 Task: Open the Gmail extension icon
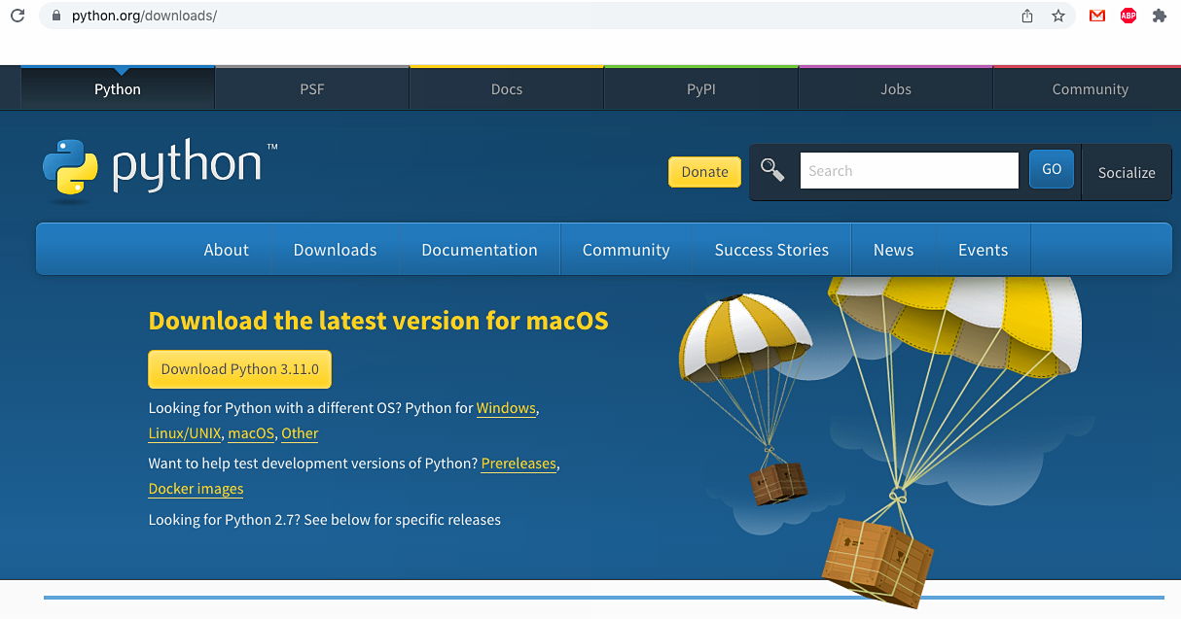[x=1097, y=16]
